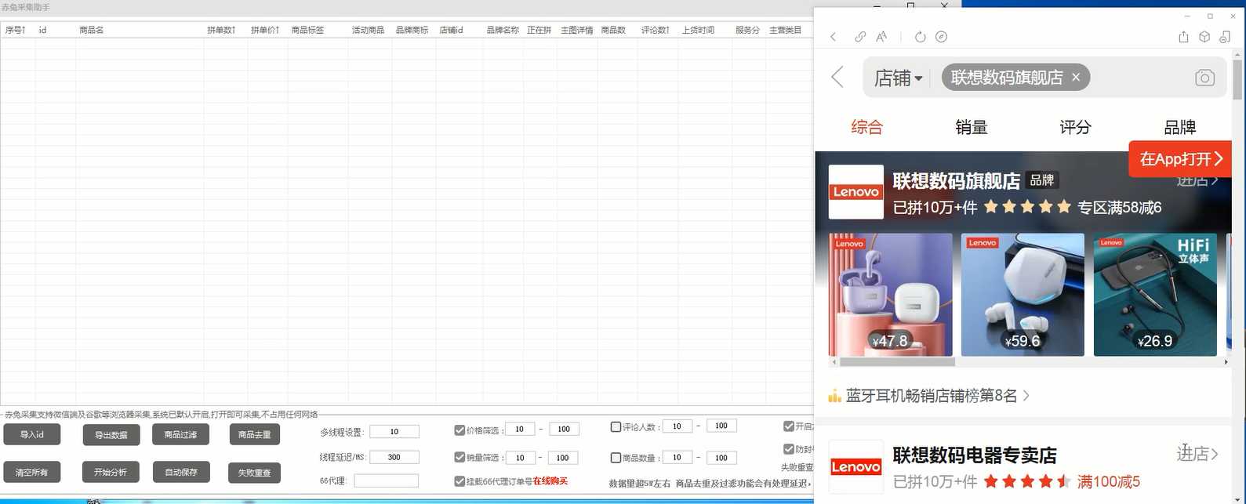Click the Lenovo logo of 联想数码电器专卖店
The image size is (1246, 504).
pyautogui.click(x=856, y=466)
